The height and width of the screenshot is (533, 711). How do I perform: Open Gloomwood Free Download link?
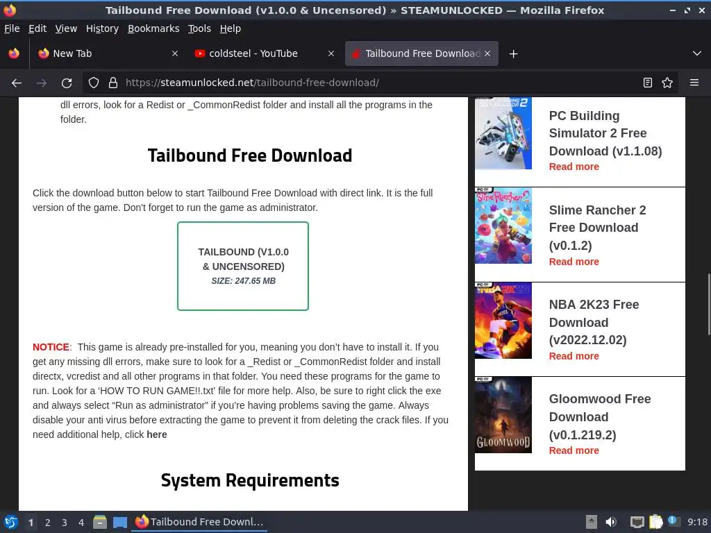600,417
